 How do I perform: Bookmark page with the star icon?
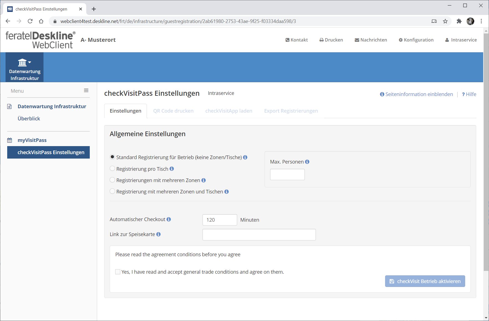tap(445, 21)
